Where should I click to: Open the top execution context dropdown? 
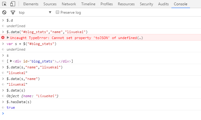click(x=35, y=12)
